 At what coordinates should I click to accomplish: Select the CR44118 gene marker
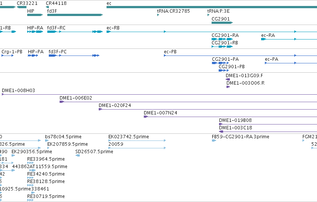(x=47, y=7)
